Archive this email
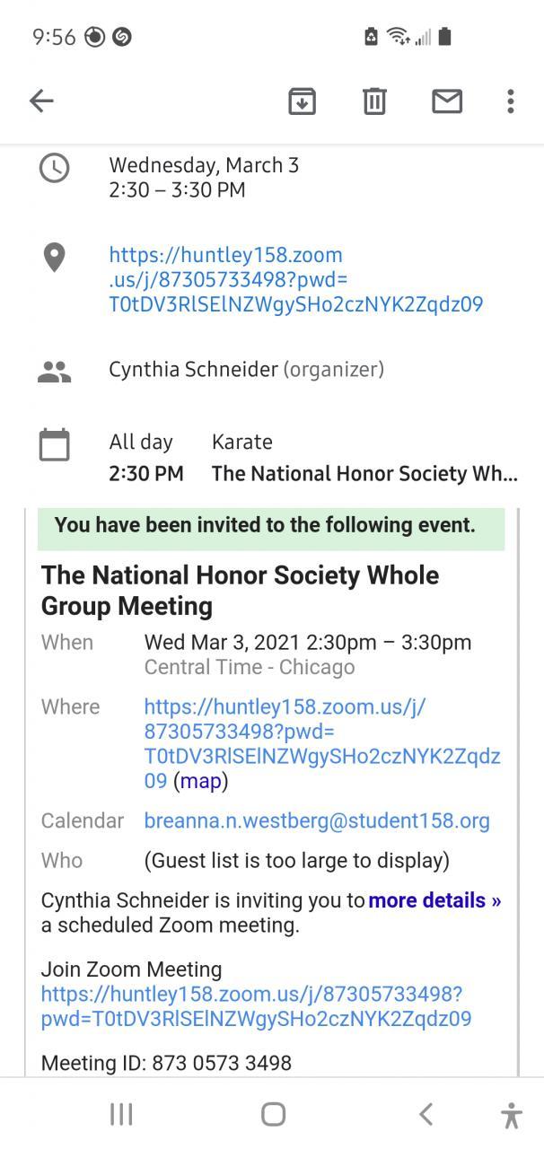Viewport: 544px width, 1149px height. pyautogui.click(x=302, y=101)
